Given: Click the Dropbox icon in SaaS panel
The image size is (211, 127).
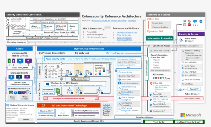Looking at the screenshot, I should point(185,21).
